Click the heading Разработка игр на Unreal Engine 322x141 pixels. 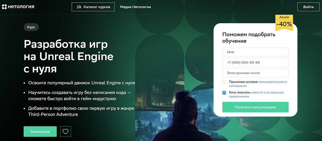(69, 57)
